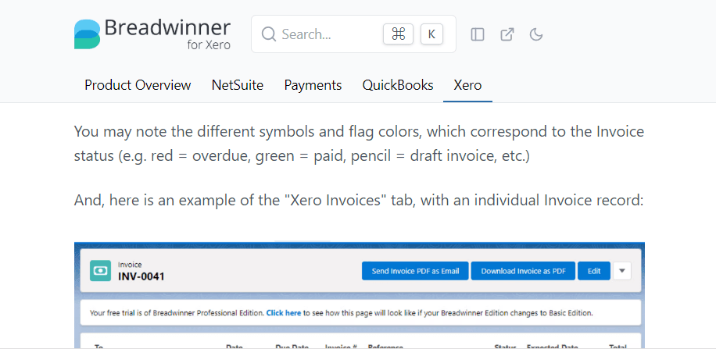716x349 pixels.
Task: Click the Command key shortcut badge
Action: (398, 34)
